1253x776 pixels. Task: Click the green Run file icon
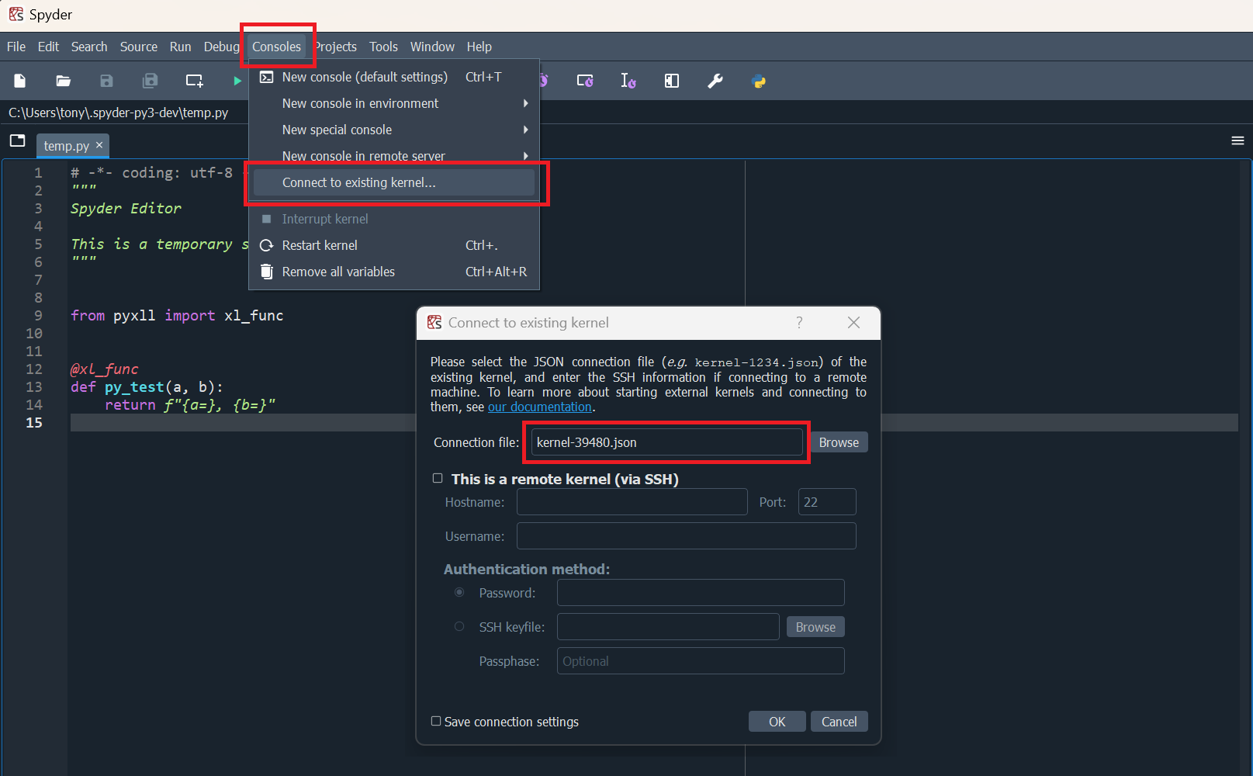pyautogui.click(x=237, y=81)
